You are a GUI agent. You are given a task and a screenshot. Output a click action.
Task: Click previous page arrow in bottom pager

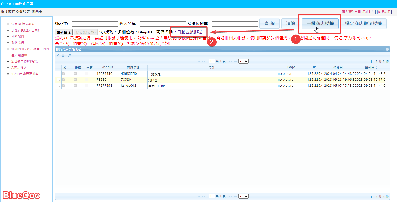(204, 197)
